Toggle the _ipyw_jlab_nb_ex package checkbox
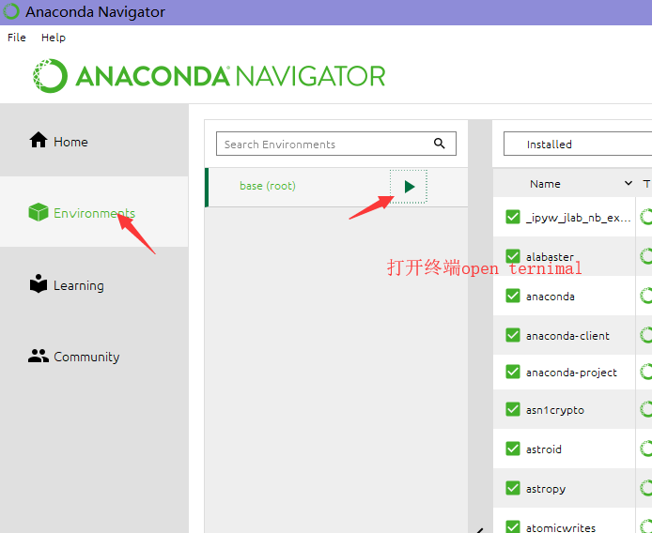The width and height of the screenshot is (652, 533). click(x=513, y=217)
